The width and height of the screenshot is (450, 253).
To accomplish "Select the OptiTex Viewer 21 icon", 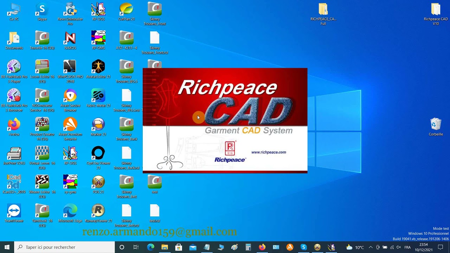I will (98, 158).
